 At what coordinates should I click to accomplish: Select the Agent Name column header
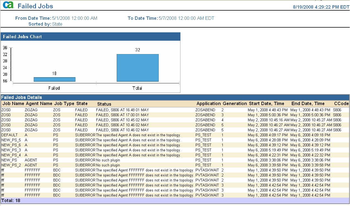click(x=39, y=104)
